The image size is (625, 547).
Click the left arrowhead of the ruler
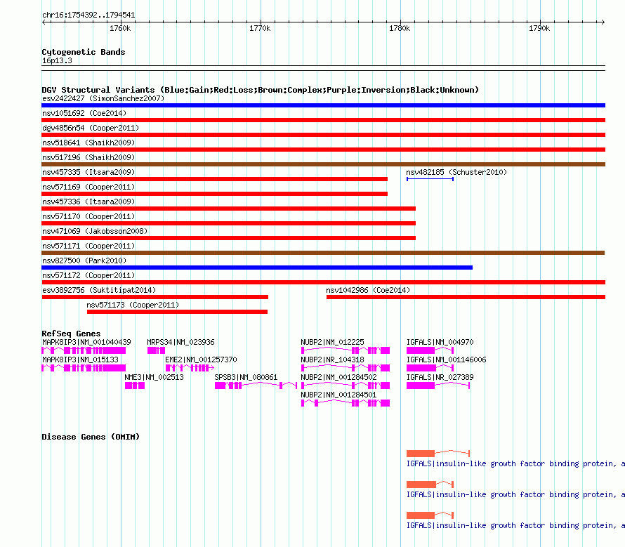coord(44,22)
